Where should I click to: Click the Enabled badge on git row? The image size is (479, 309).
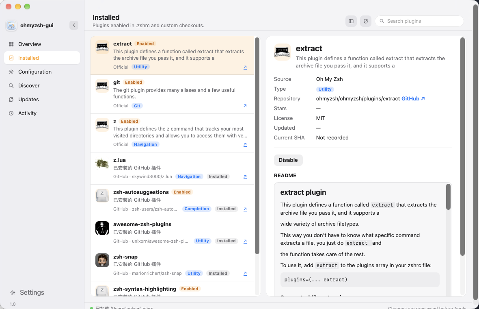click(134, 82)
